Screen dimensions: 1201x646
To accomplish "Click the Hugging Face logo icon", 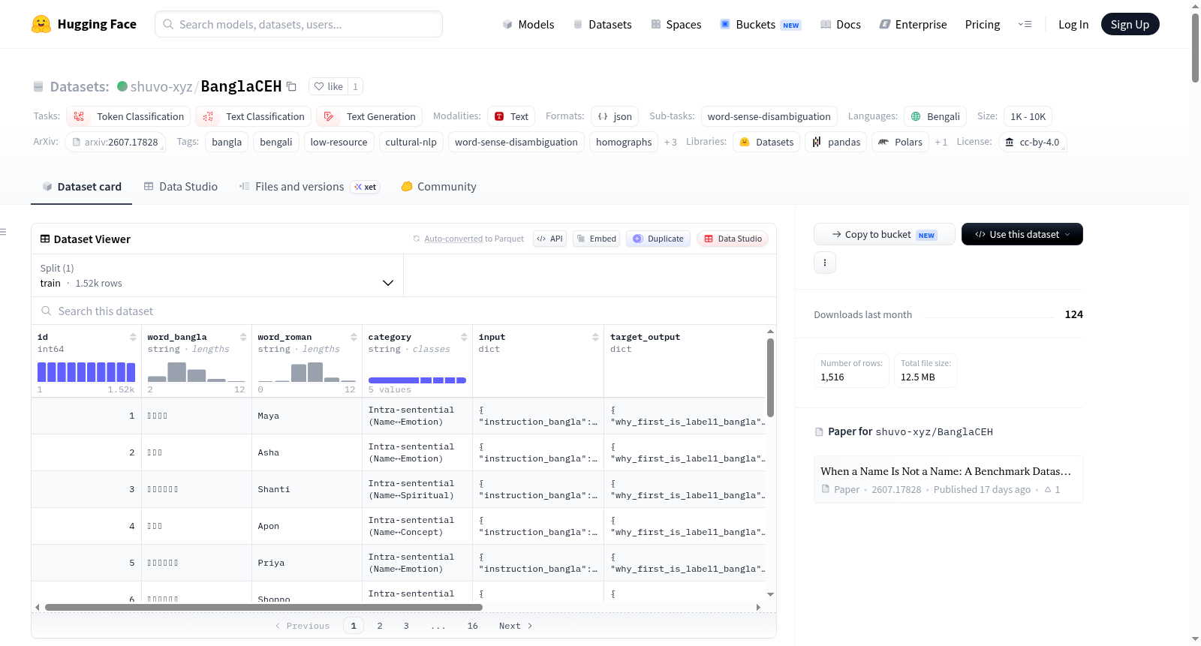I will click(x=41, y=24).
